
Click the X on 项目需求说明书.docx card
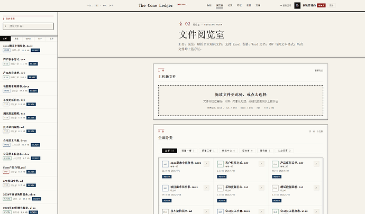coord(206,188)
